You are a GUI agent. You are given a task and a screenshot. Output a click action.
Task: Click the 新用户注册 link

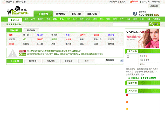20,2
